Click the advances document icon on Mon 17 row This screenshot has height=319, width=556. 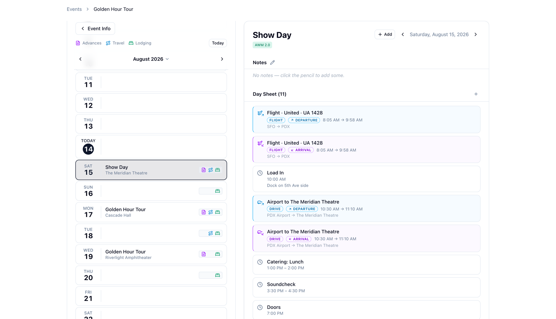point(204,212)
